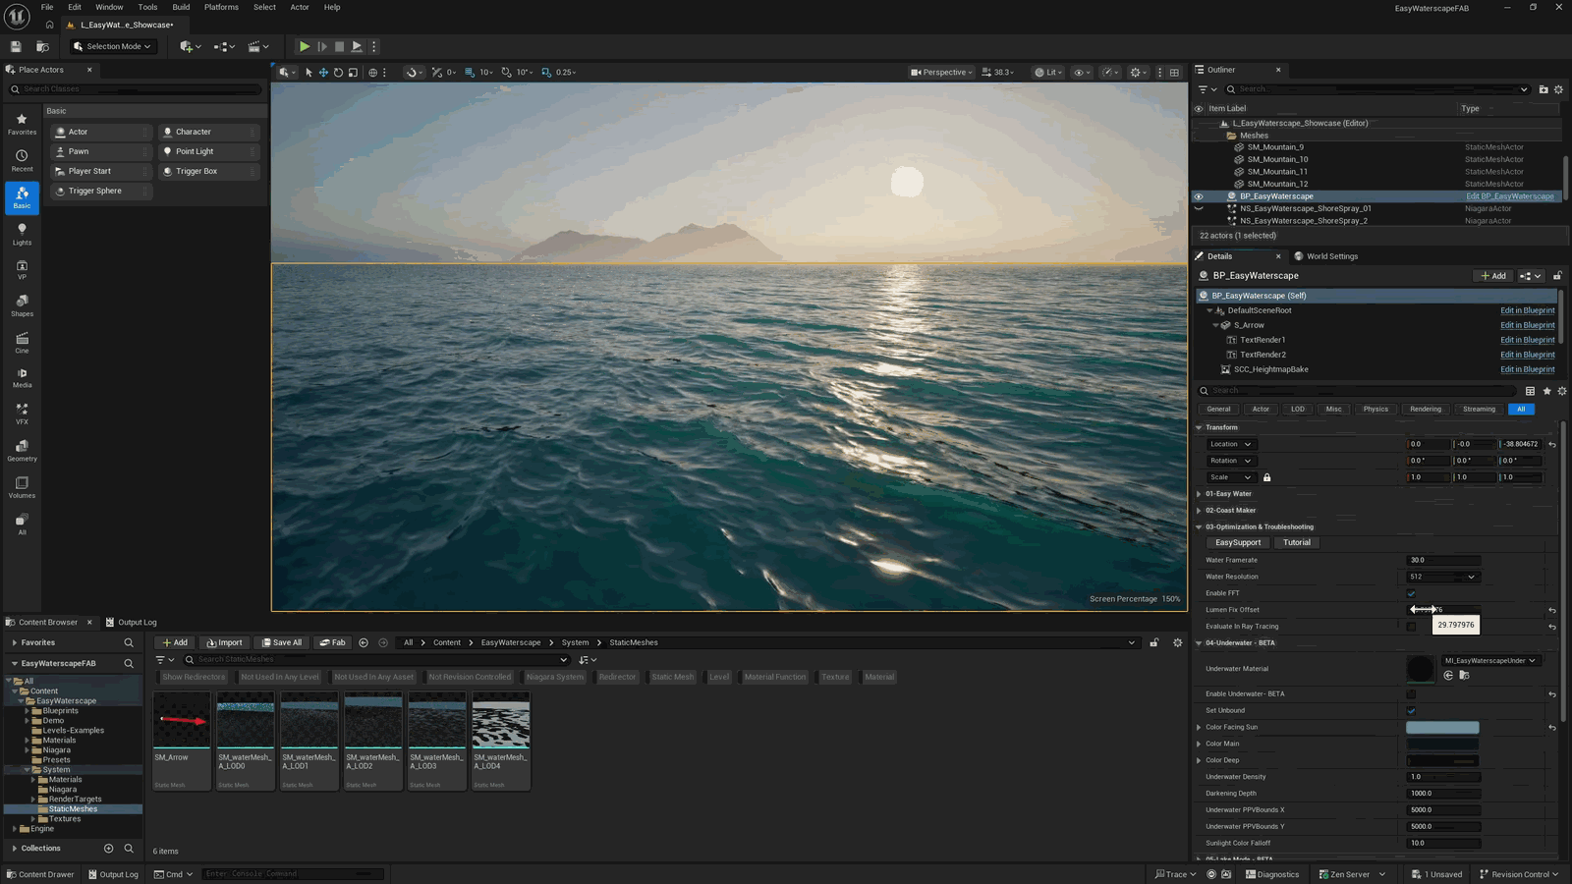The height and width of the screenshot is (884, 1572).
Task: Enable the Evaluate In Ray Tracing checkbox
Action: (1411, 627)
